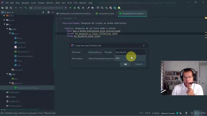
Task: Click the Synchronize refresh icon
Action: 11,8
